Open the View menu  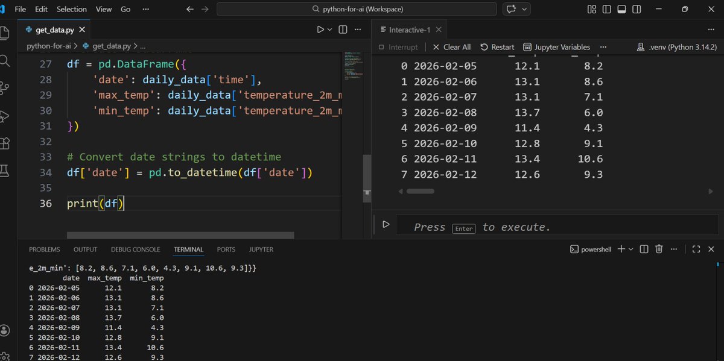pyautogui.click(x=104, y=9)
